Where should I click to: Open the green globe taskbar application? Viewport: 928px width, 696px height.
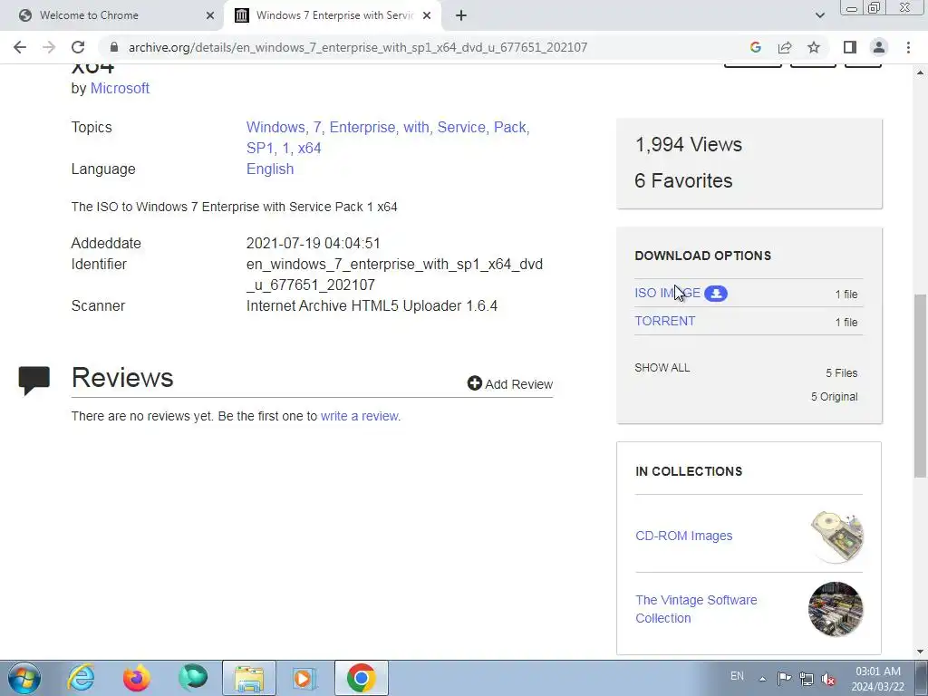coord(193,678)
